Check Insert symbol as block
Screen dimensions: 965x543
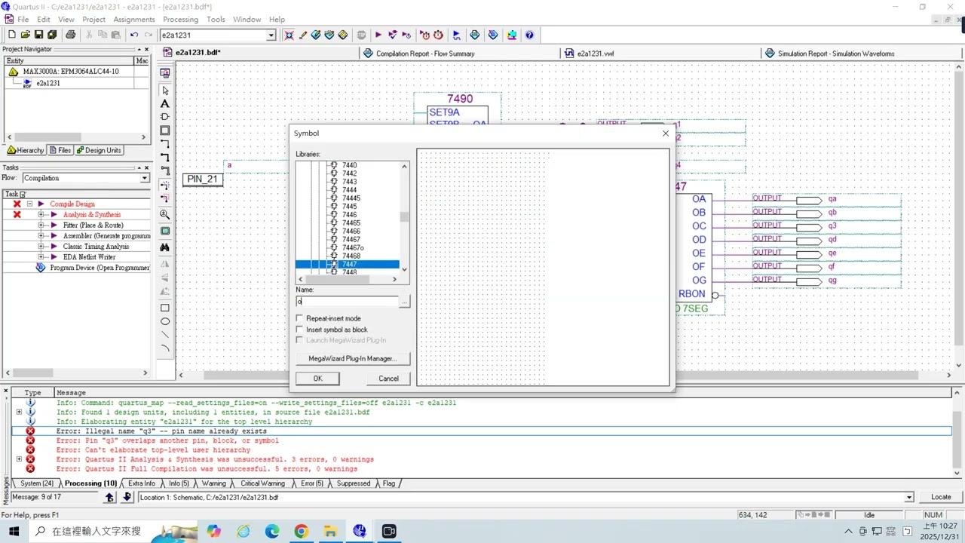(300, 330)
